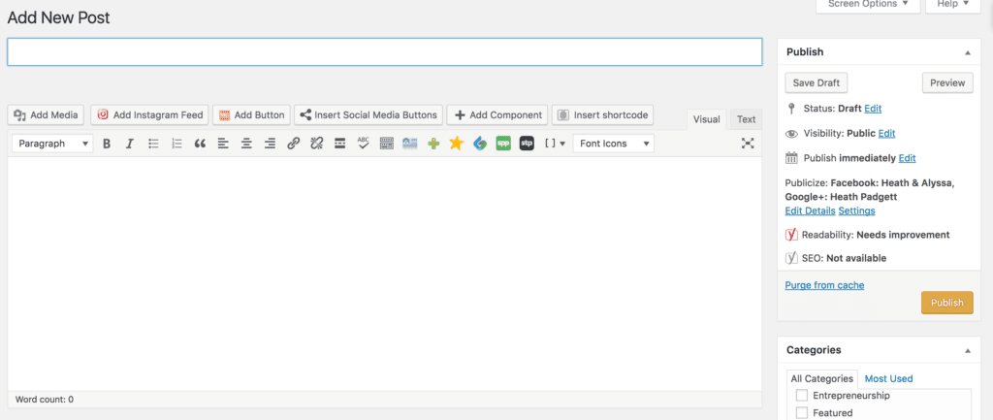The width and height of the screenshot is (993, 420).
Task: Click the Preview button
Action: pos(947,83)
